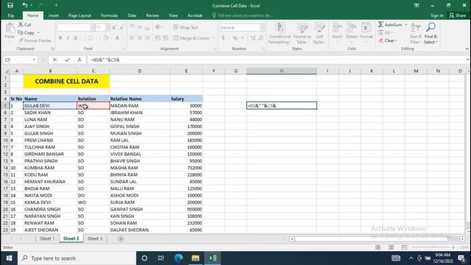This screenshot has height=265, width=471.
Task: Click the Save icon in the title bar
Action: 10,5
